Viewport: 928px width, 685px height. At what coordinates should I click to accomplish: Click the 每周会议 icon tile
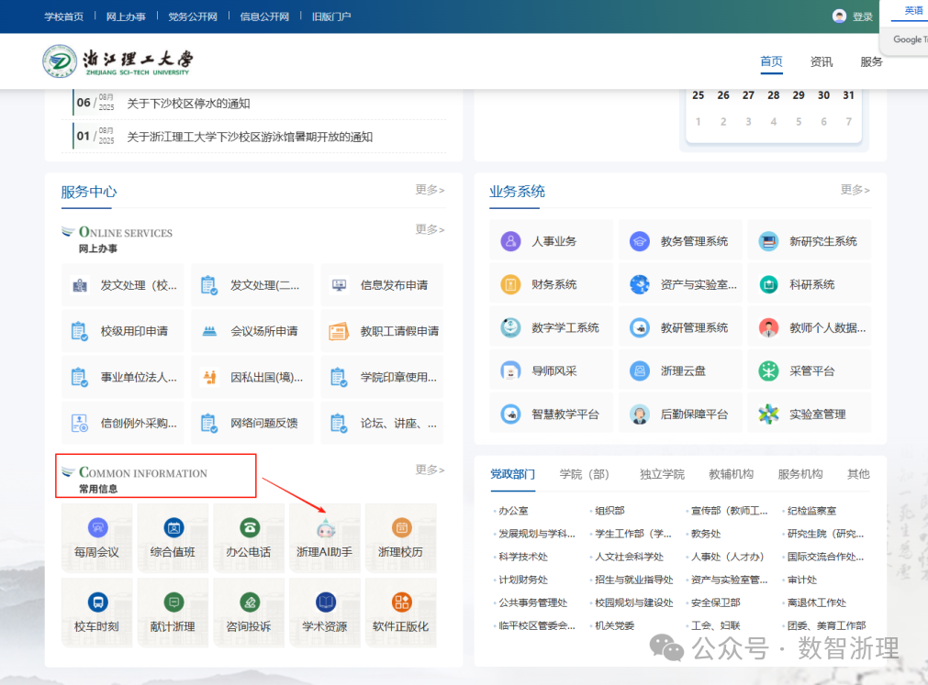[x=97, y=528]
